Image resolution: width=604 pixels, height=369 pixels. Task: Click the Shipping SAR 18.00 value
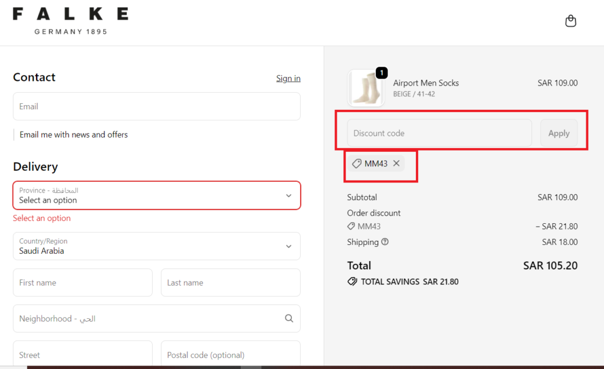[x=560, y=242]
